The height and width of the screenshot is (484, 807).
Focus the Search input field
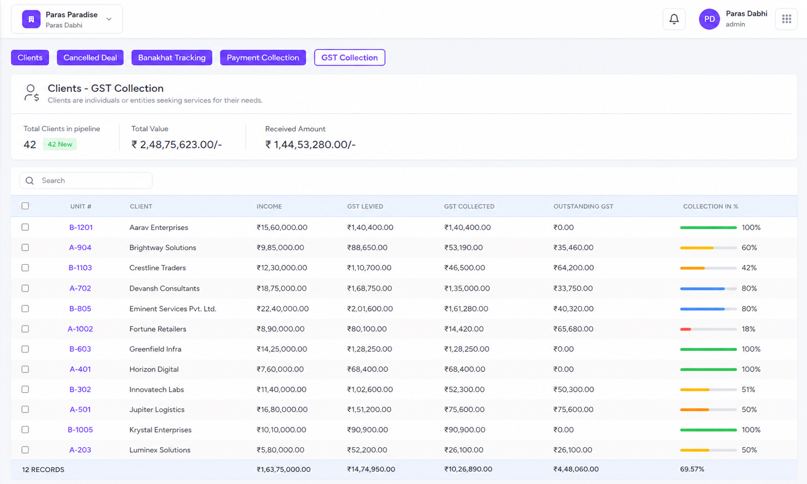(86, 180)
